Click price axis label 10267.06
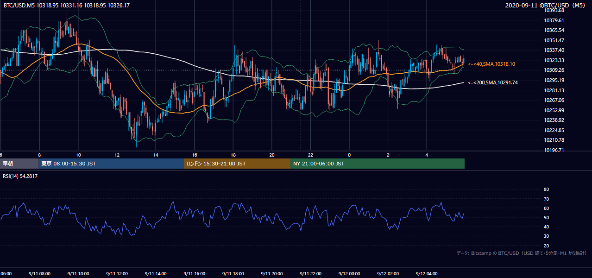 click(554, 100)
